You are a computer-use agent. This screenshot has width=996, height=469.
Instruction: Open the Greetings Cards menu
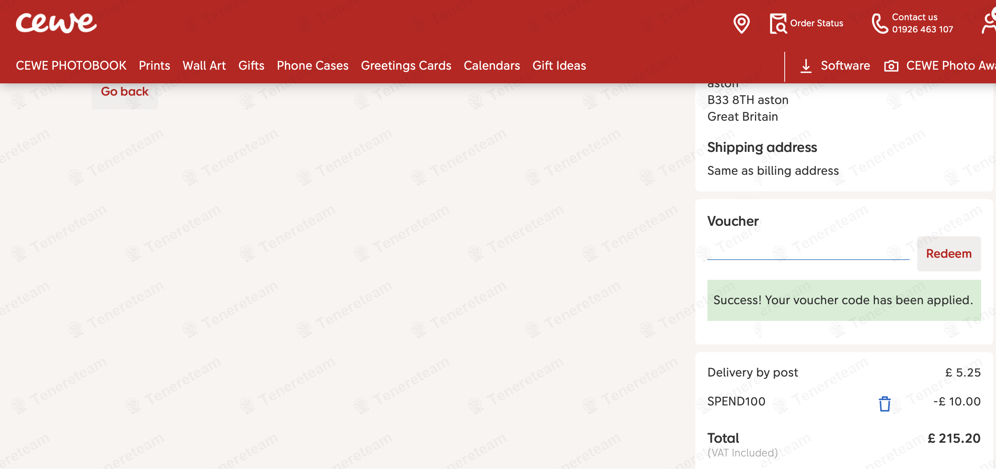406,66
